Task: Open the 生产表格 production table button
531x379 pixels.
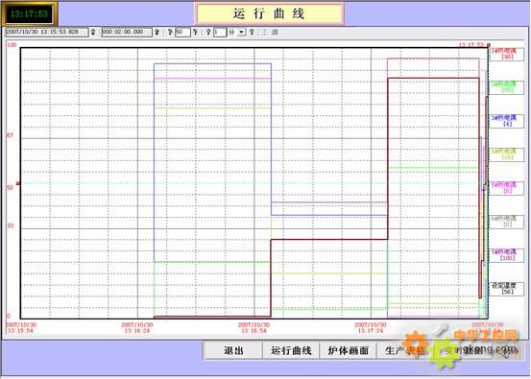Action: (405, 350)
